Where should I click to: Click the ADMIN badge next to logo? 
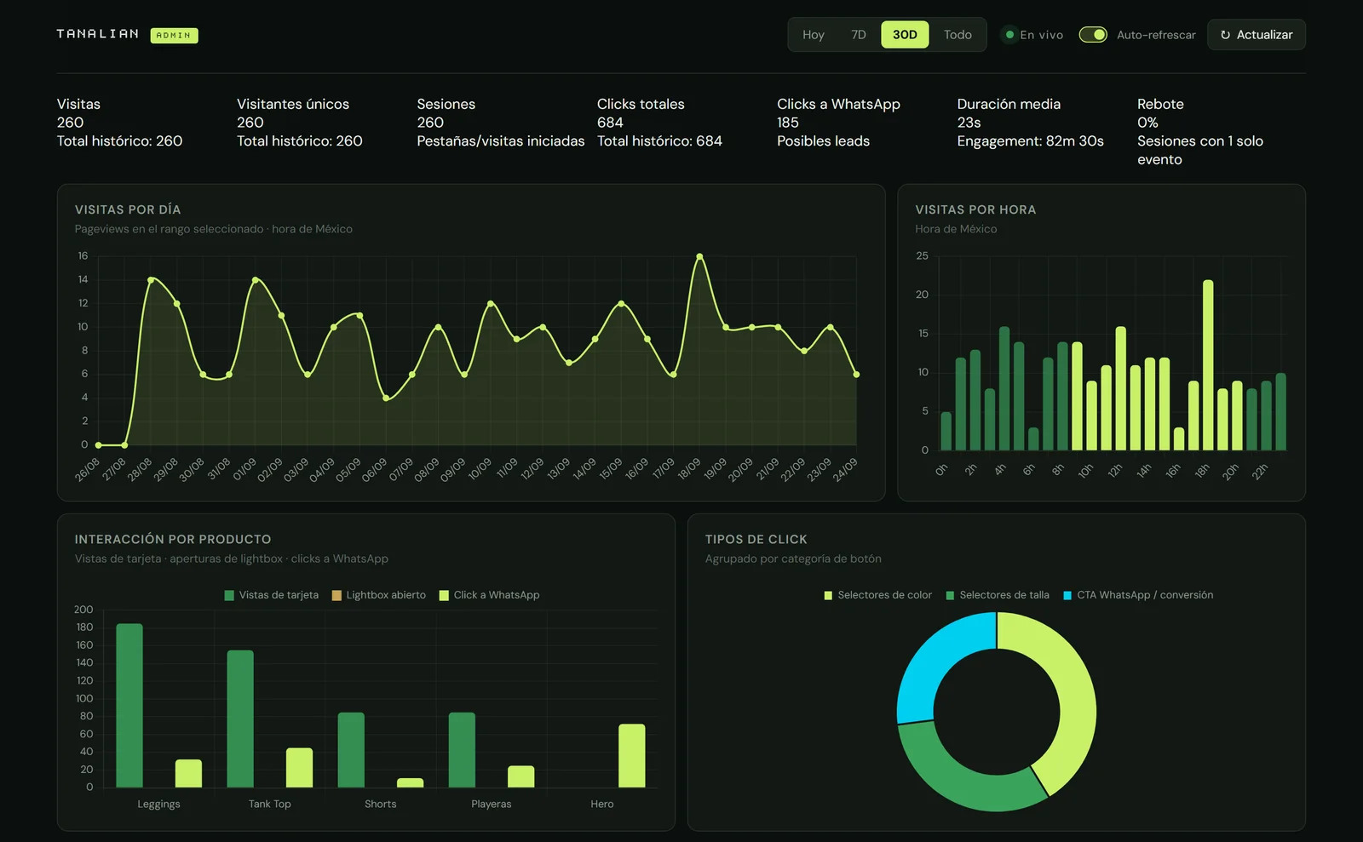pyautogui.click(x=174, y=35)
